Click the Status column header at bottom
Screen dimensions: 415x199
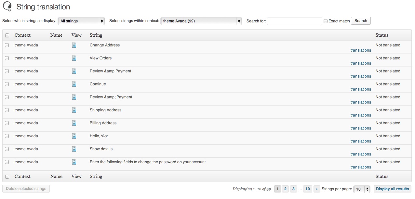click(382, 176)
